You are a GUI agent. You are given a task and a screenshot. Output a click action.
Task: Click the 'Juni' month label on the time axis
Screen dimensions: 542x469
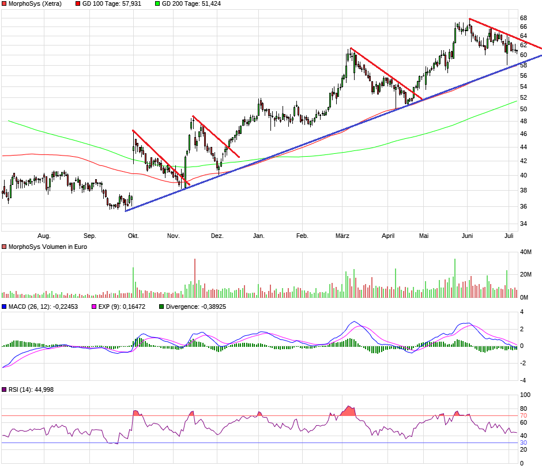point(468,236)
